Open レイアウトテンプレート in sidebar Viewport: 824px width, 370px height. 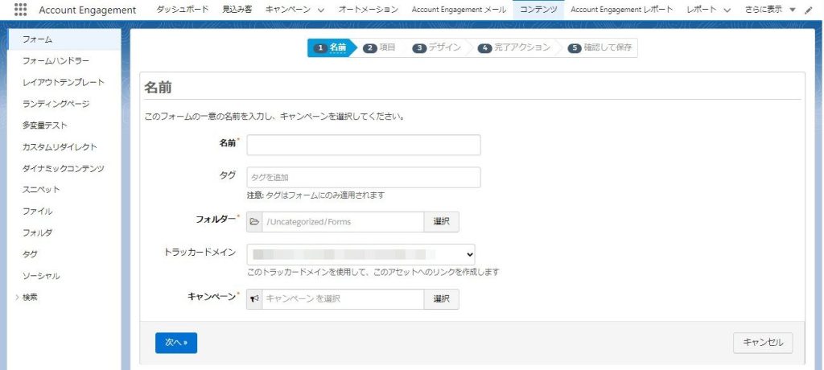tap(64, 83)
